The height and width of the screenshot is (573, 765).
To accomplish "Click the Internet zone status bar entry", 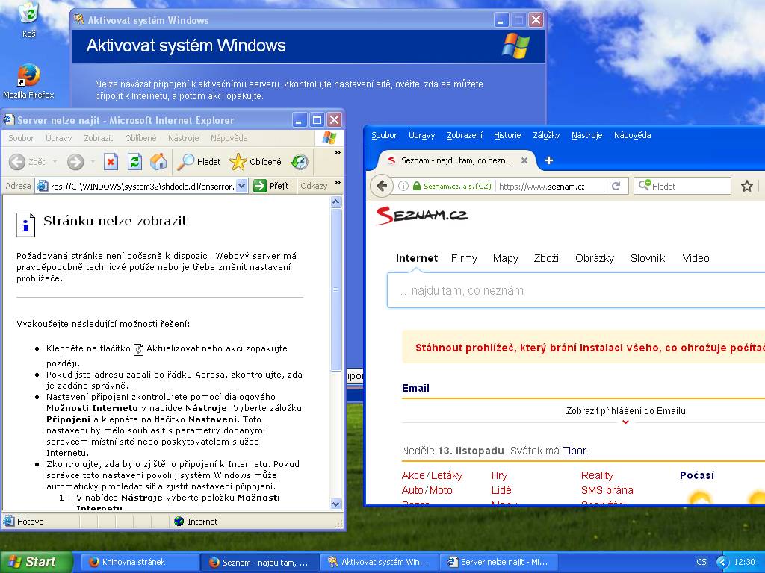I will click(x=196, y=522).
